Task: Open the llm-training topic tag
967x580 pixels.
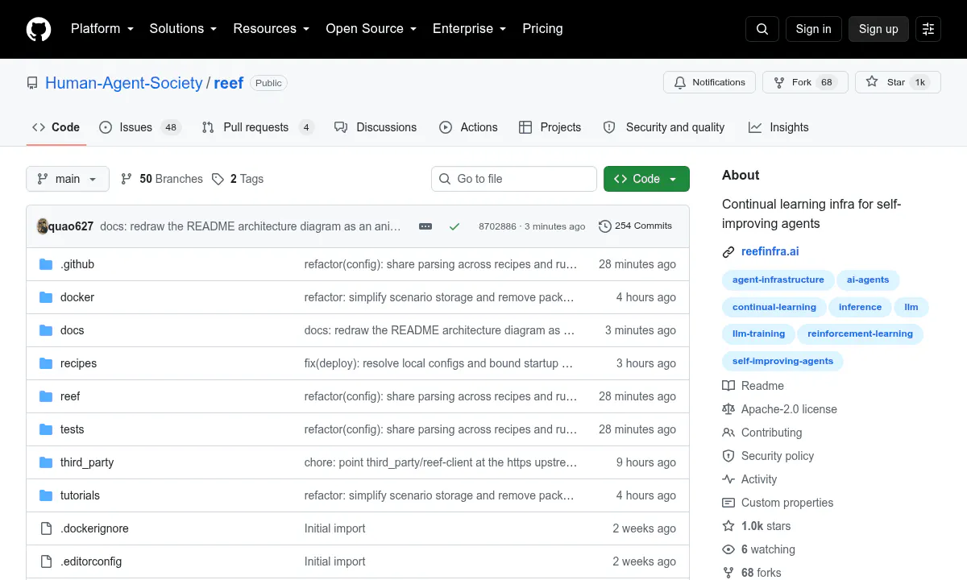Action: 758,334
